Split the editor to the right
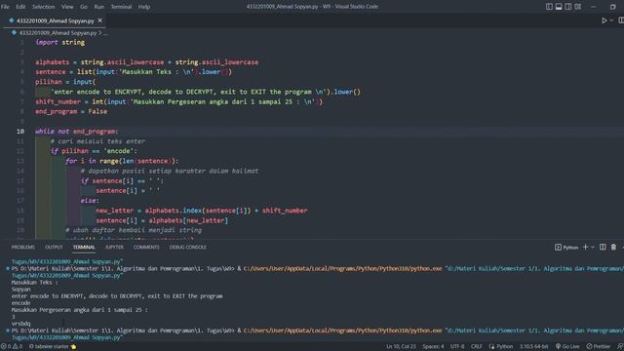The image size is (624, 351). (x=621, y=20)
